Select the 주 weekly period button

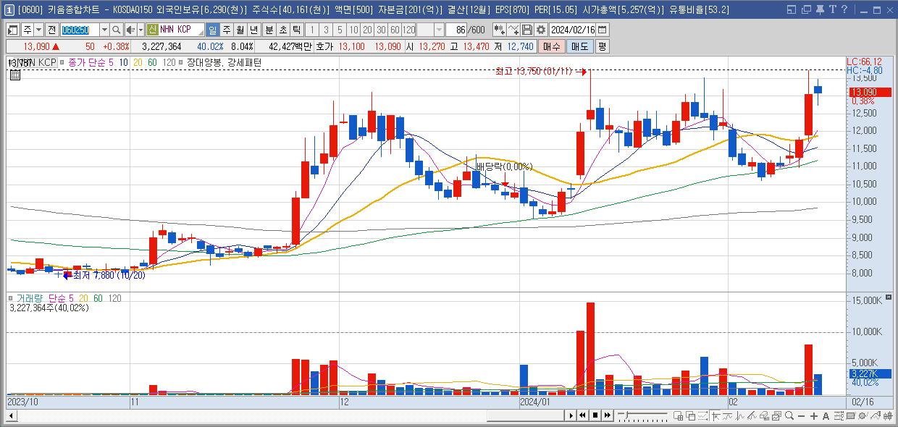227,30
